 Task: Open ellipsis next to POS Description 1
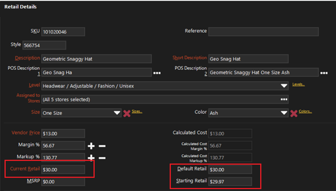coord(157,73)
